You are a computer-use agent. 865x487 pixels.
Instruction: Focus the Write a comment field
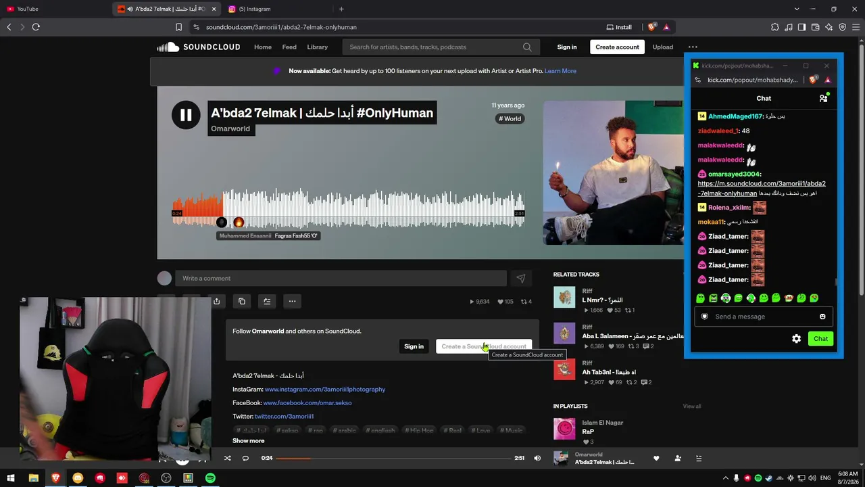pos(341,278)
